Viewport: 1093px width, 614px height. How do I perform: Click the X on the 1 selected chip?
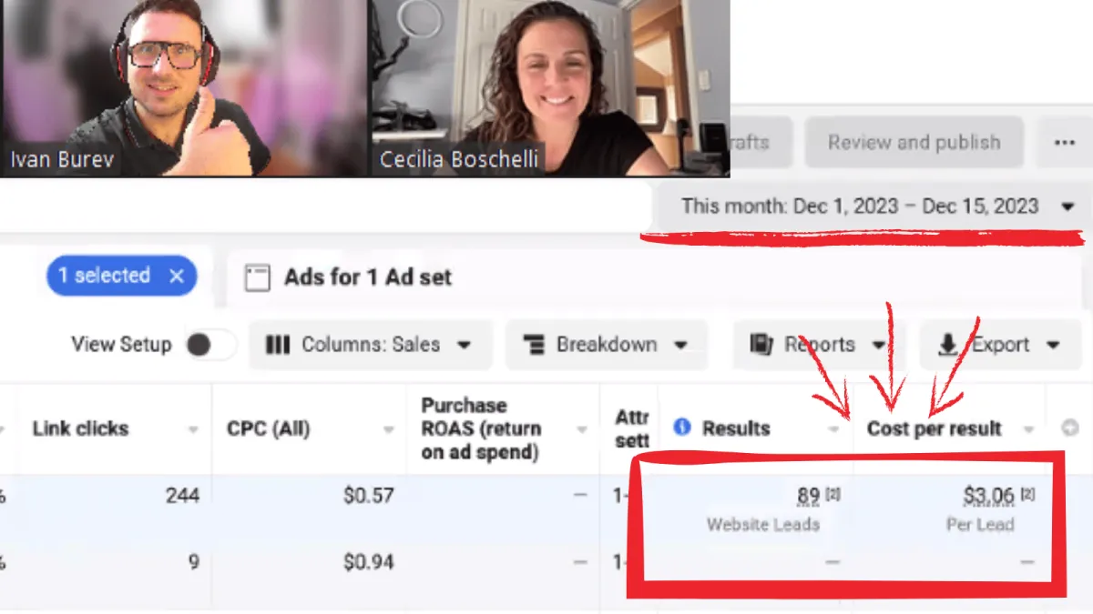pyautogui.click(x=177, y=276)
